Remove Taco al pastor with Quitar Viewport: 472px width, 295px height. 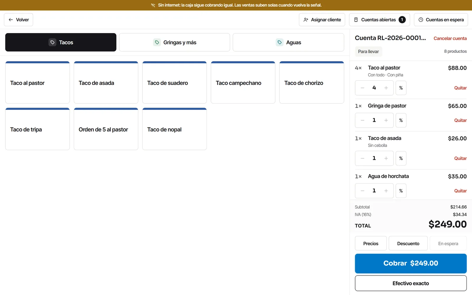pyautogui.click(x=460, y=88)
